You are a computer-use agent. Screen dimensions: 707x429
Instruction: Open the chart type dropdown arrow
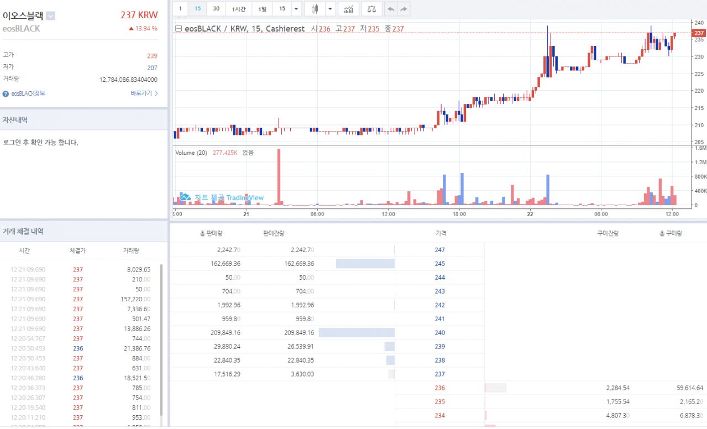pos(330,9)
